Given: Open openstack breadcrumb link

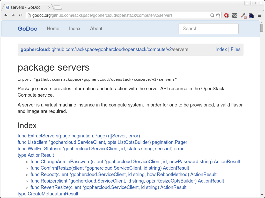Looking at the screenshot, I should click(x=136, y=49).
